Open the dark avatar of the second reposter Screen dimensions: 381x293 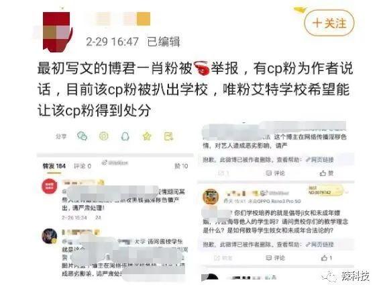click(50, 236)
